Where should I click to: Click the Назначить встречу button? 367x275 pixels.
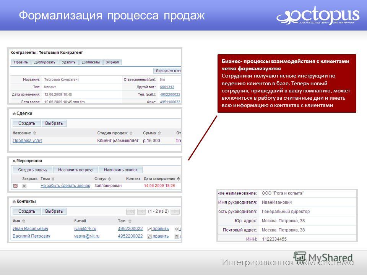[x=75, y=170]
